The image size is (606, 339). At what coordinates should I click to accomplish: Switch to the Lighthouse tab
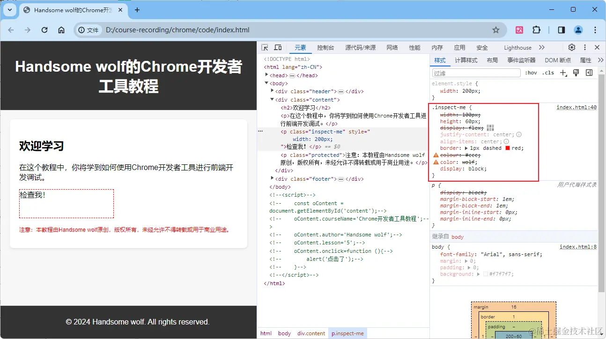[x=517, y=47]
